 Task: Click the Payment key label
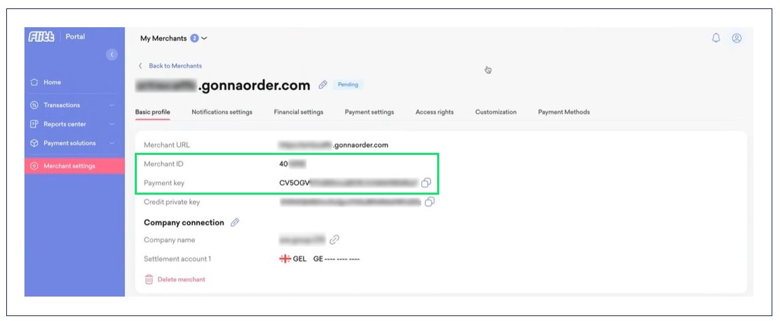[x=164, y=183]
